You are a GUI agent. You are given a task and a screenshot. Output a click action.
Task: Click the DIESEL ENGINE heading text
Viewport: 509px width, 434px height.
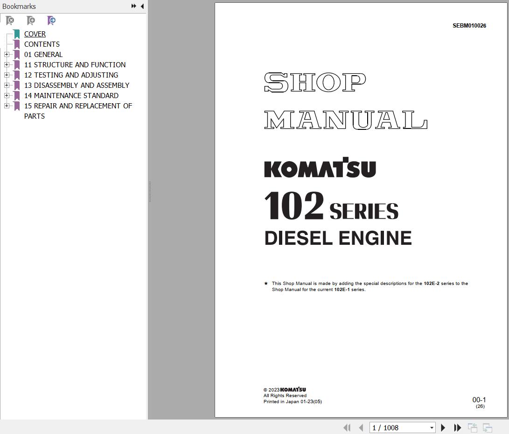click(338, 238)
